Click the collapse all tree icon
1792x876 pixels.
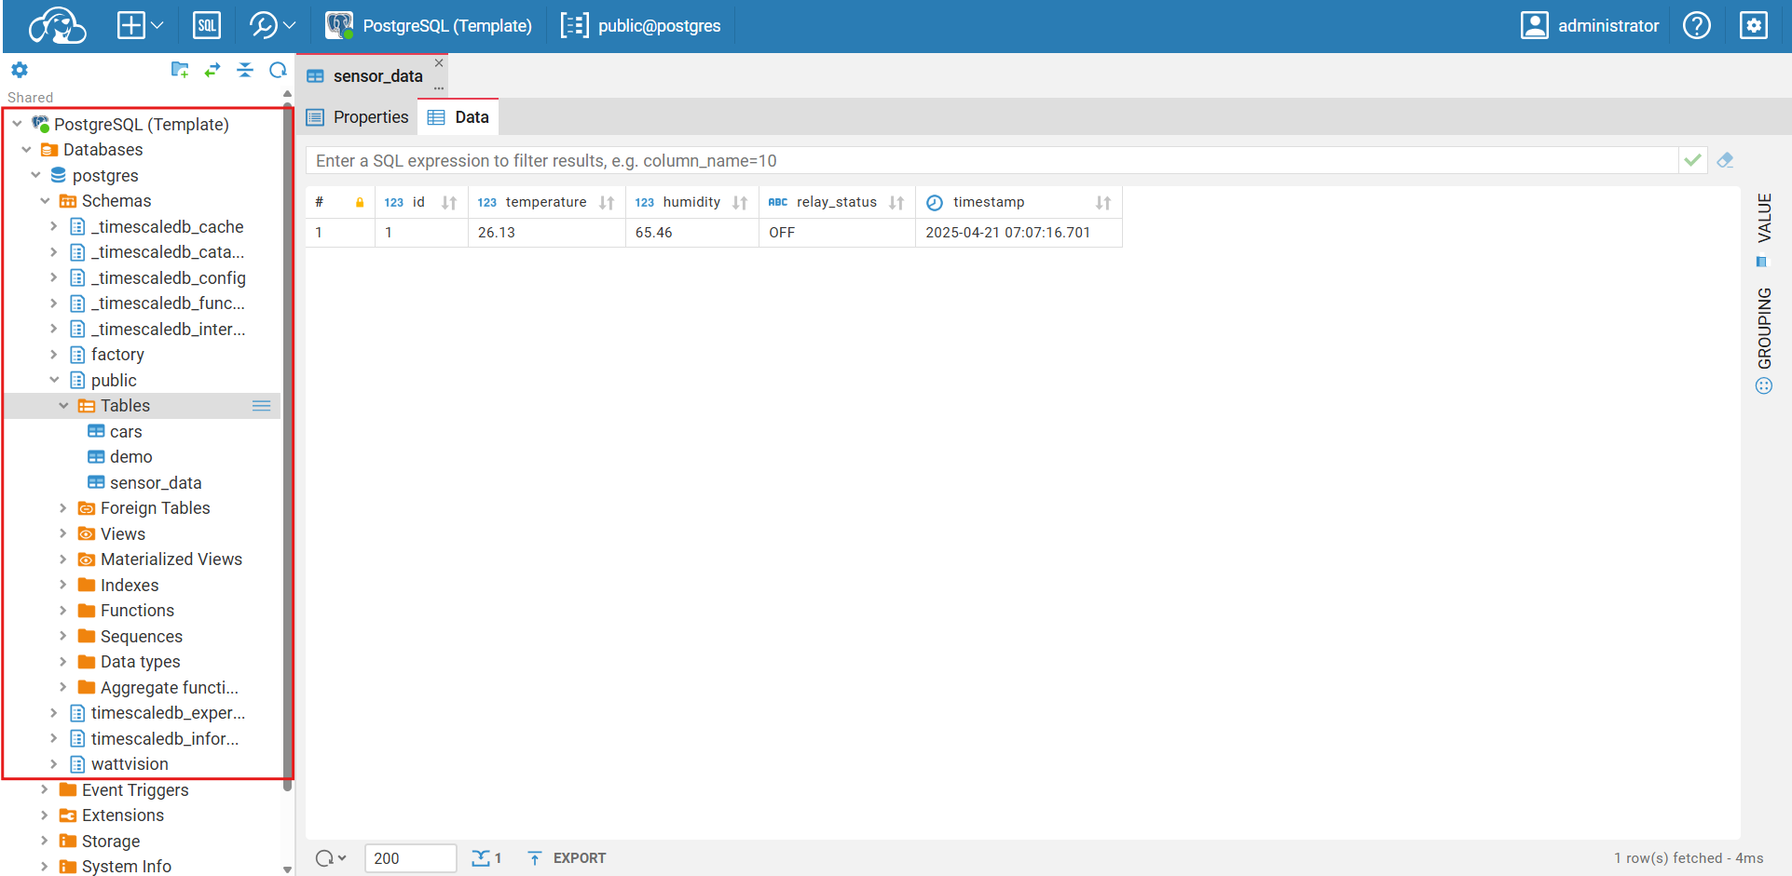(x=245, y=70)
